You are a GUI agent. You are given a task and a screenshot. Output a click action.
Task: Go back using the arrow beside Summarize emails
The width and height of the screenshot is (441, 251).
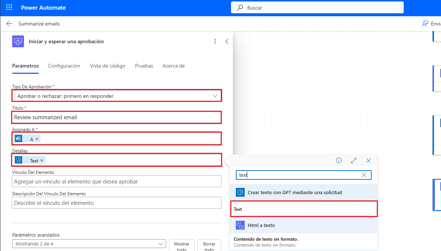9,24
